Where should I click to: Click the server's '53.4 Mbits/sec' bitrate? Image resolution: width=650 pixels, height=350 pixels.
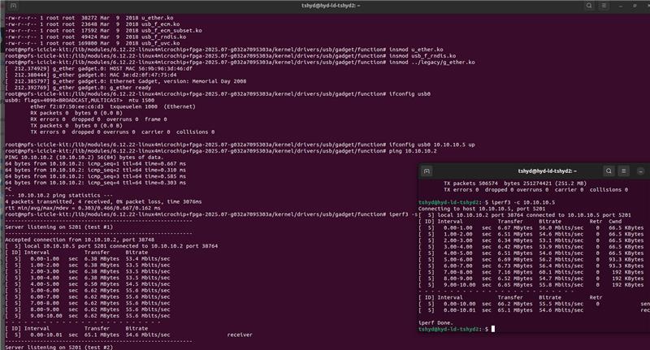click(x=148, y=259)
